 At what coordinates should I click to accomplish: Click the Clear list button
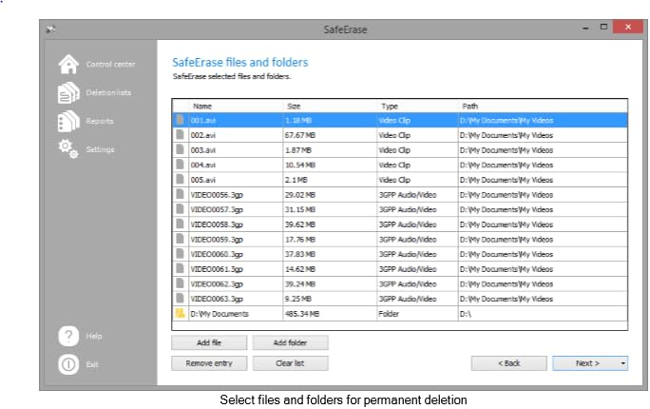[x=290, y=363]
